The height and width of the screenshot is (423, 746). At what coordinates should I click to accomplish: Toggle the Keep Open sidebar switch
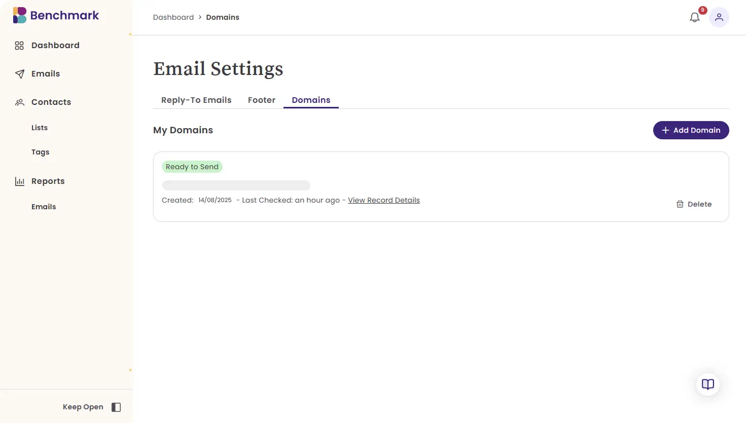(x=116, y=407)
